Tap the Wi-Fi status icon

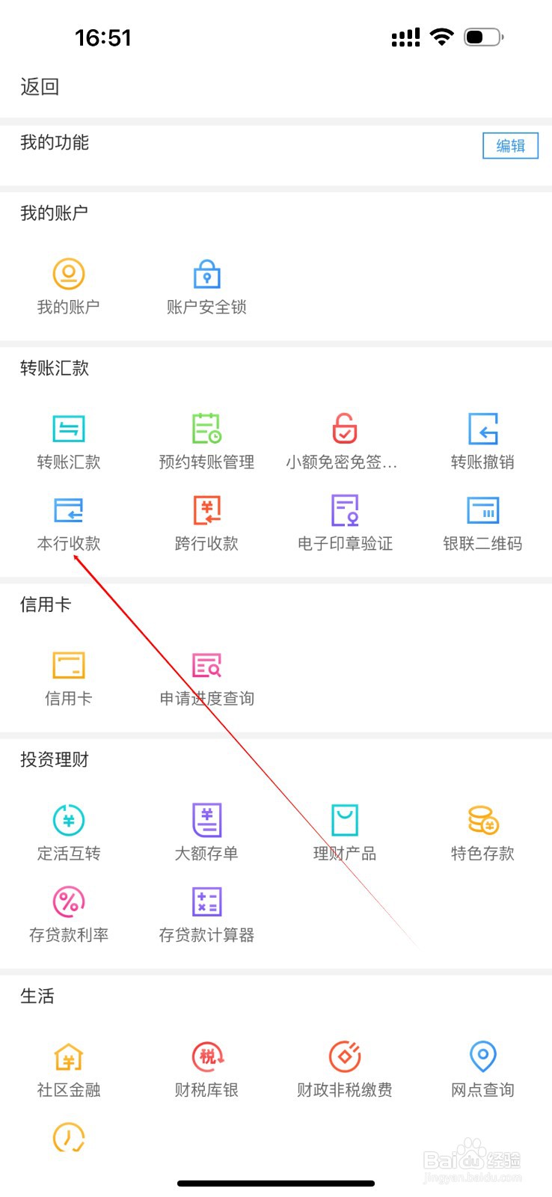pyautogui.click(x=442, y=37)
